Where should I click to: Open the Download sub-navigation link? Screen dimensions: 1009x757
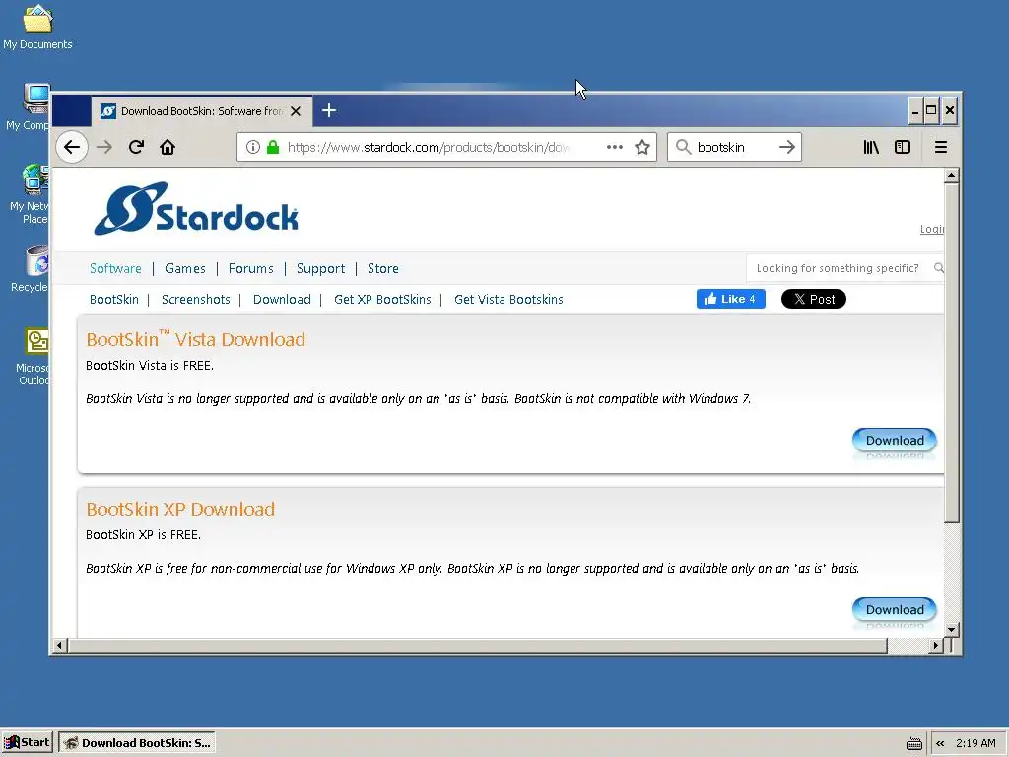coord(282,300)
